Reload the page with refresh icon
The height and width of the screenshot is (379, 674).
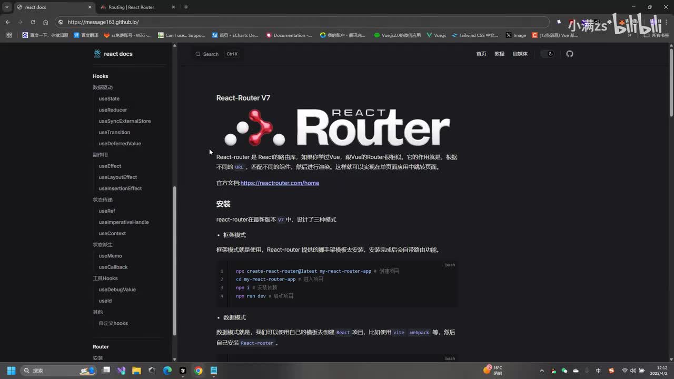click(x=33, y=22)
